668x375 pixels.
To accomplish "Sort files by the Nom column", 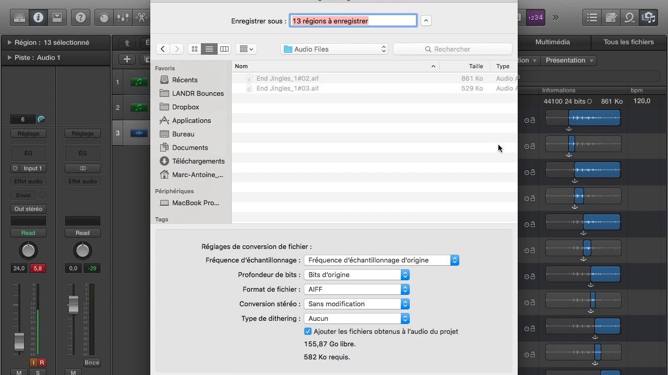I will (336, 66).
